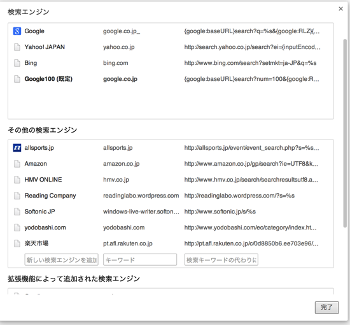Click the readinglabo.wordpress.com keyword
The width and height of the screenshot is (350, 325).
[141, 196]
